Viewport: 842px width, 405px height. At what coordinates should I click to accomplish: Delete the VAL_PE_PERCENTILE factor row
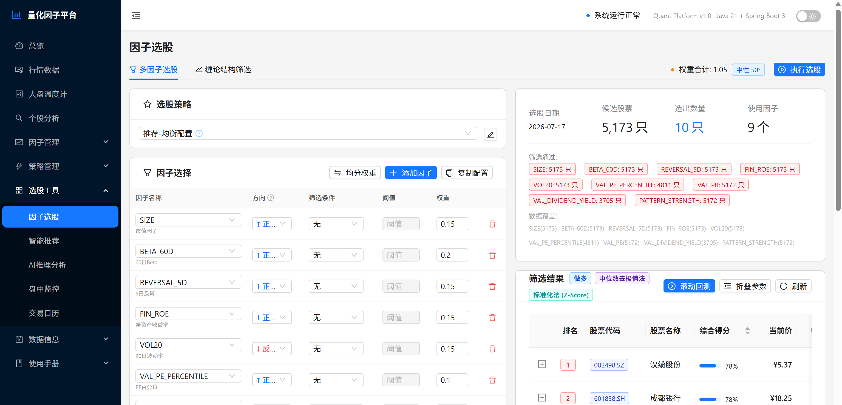(492, 380)
